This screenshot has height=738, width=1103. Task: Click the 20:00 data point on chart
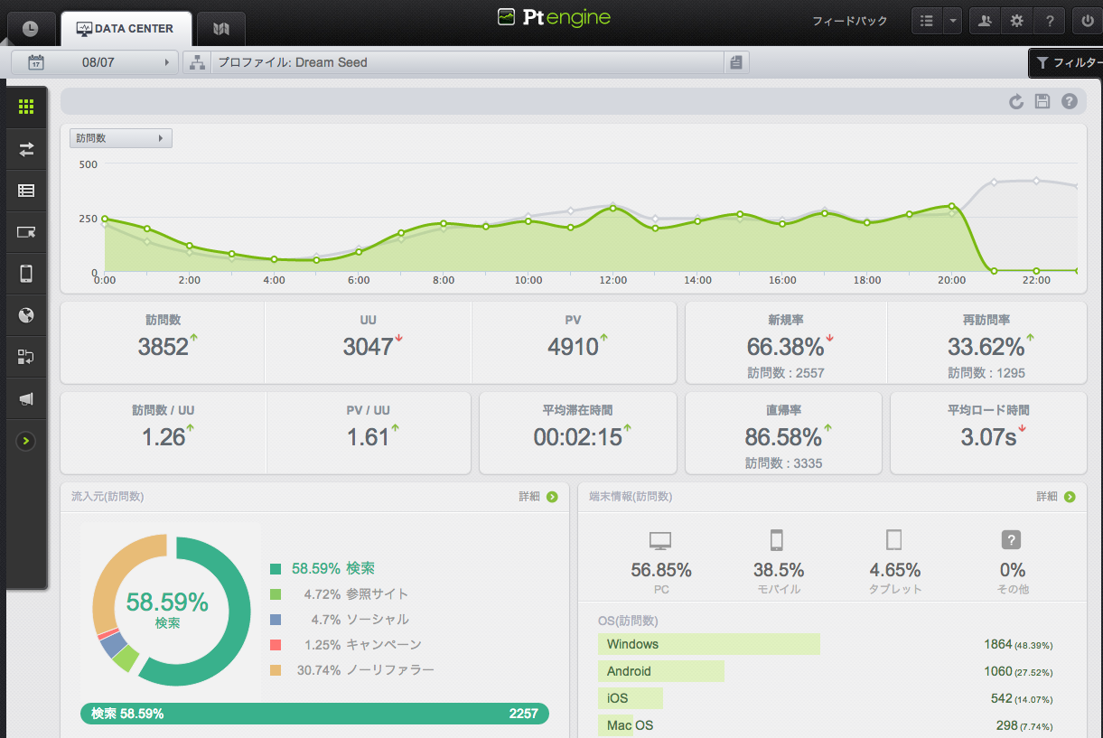coord(952,206)
